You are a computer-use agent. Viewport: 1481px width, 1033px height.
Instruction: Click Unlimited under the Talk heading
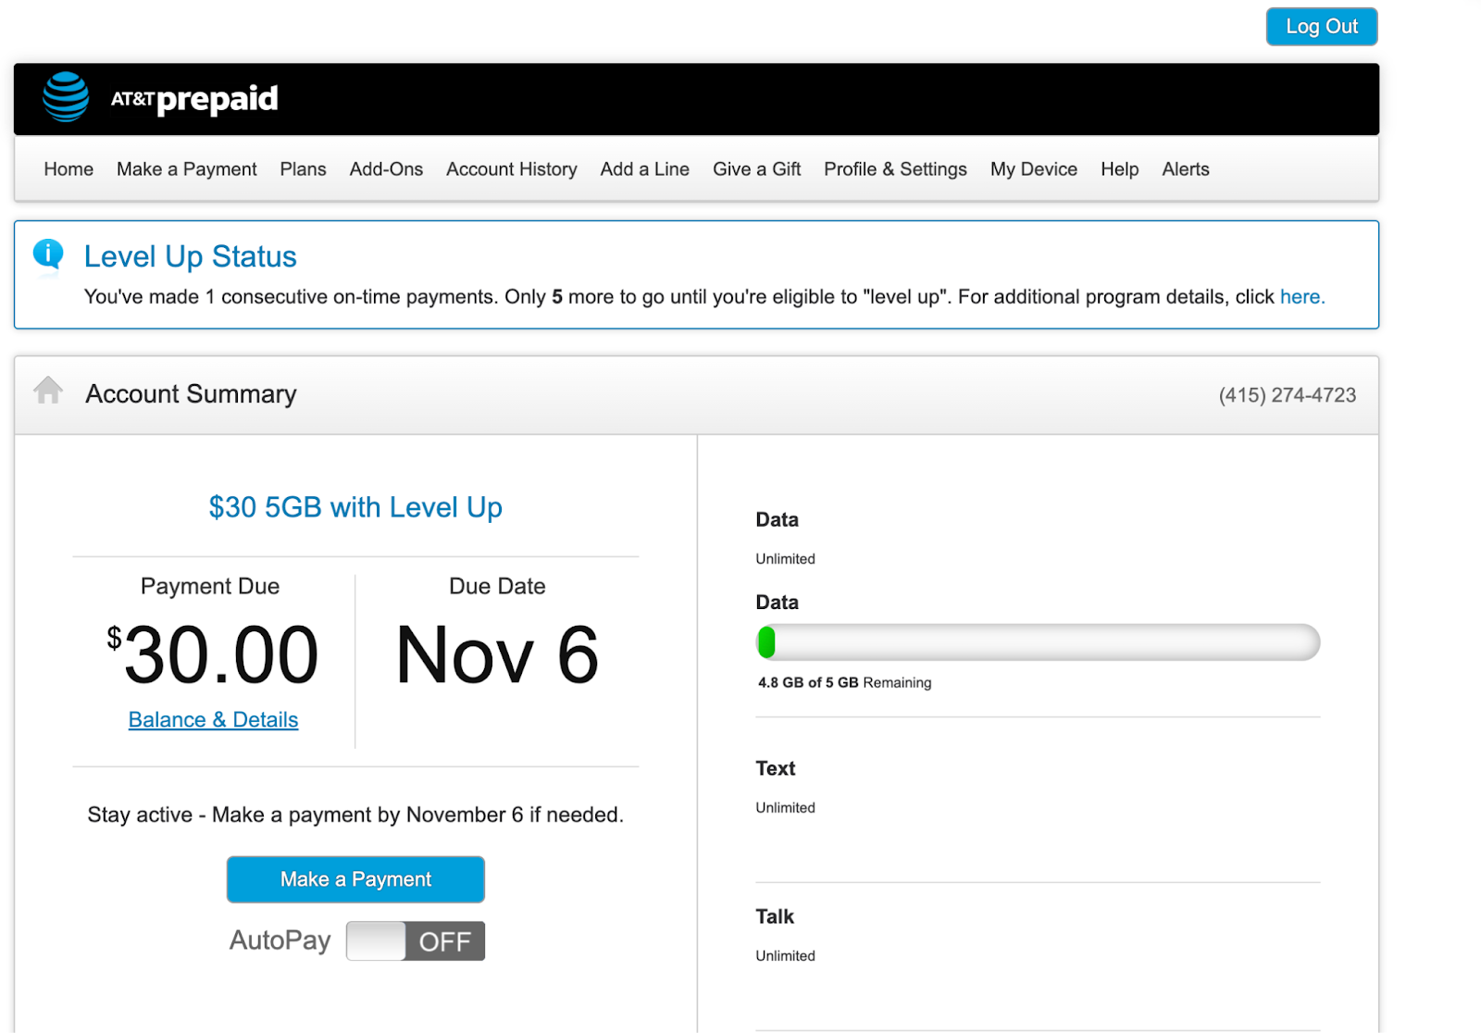click(x=785, y=955)
